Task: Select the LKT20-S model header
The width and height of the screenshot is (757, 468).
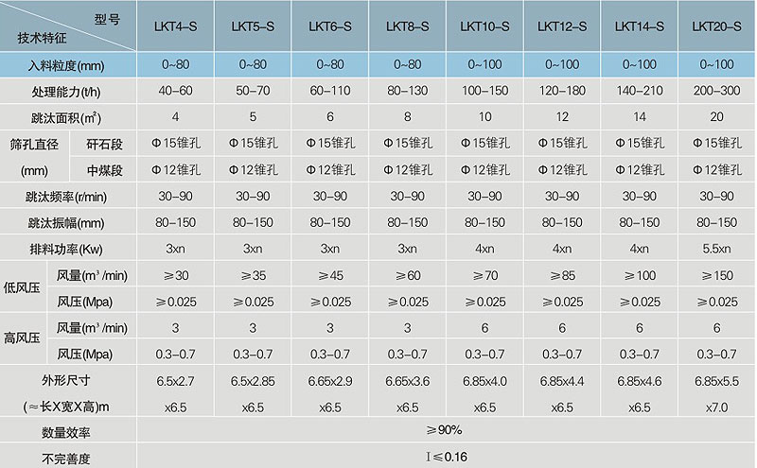Action: pyautogui.click(x=716, y=26)
